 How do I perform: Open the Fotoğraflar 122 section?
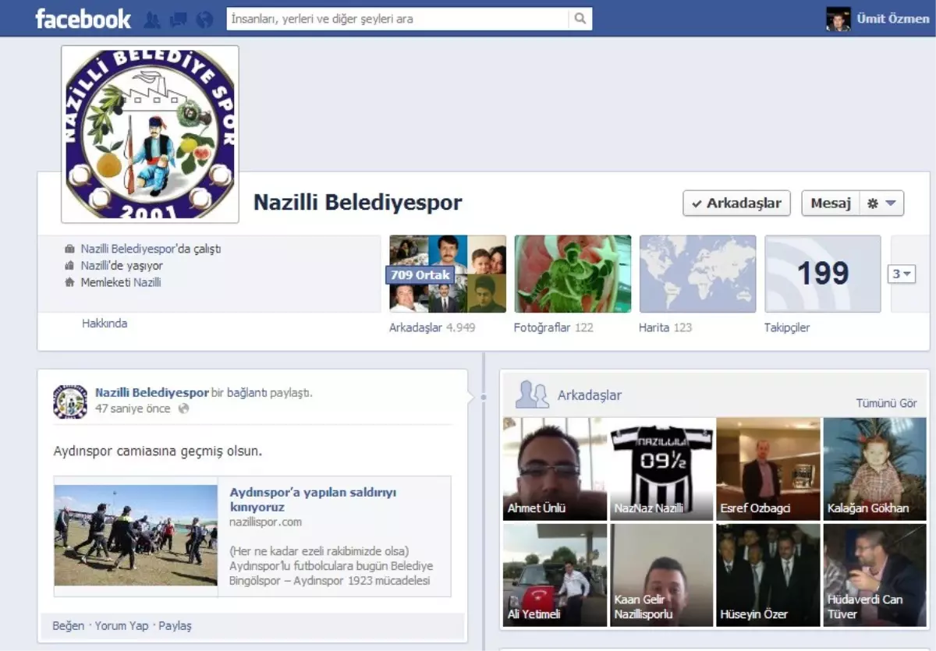(573, 274)
